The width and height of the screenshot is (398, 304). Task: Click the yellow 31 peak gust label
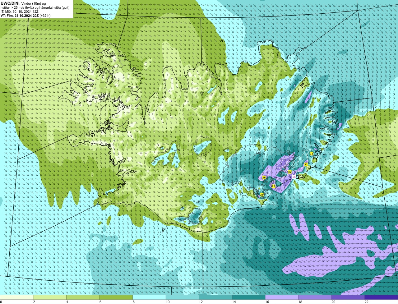click(306, 164)
